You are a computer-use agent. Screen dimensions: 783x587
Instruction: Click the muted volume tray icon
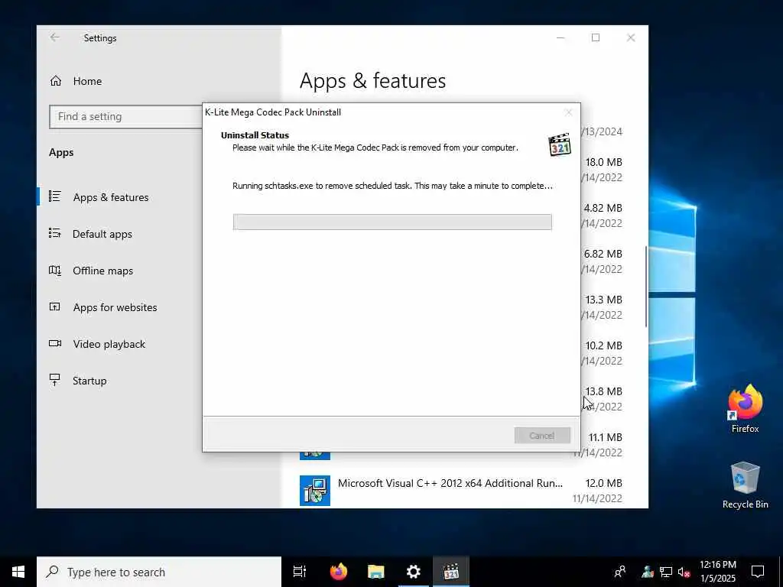tap(684, 572)
